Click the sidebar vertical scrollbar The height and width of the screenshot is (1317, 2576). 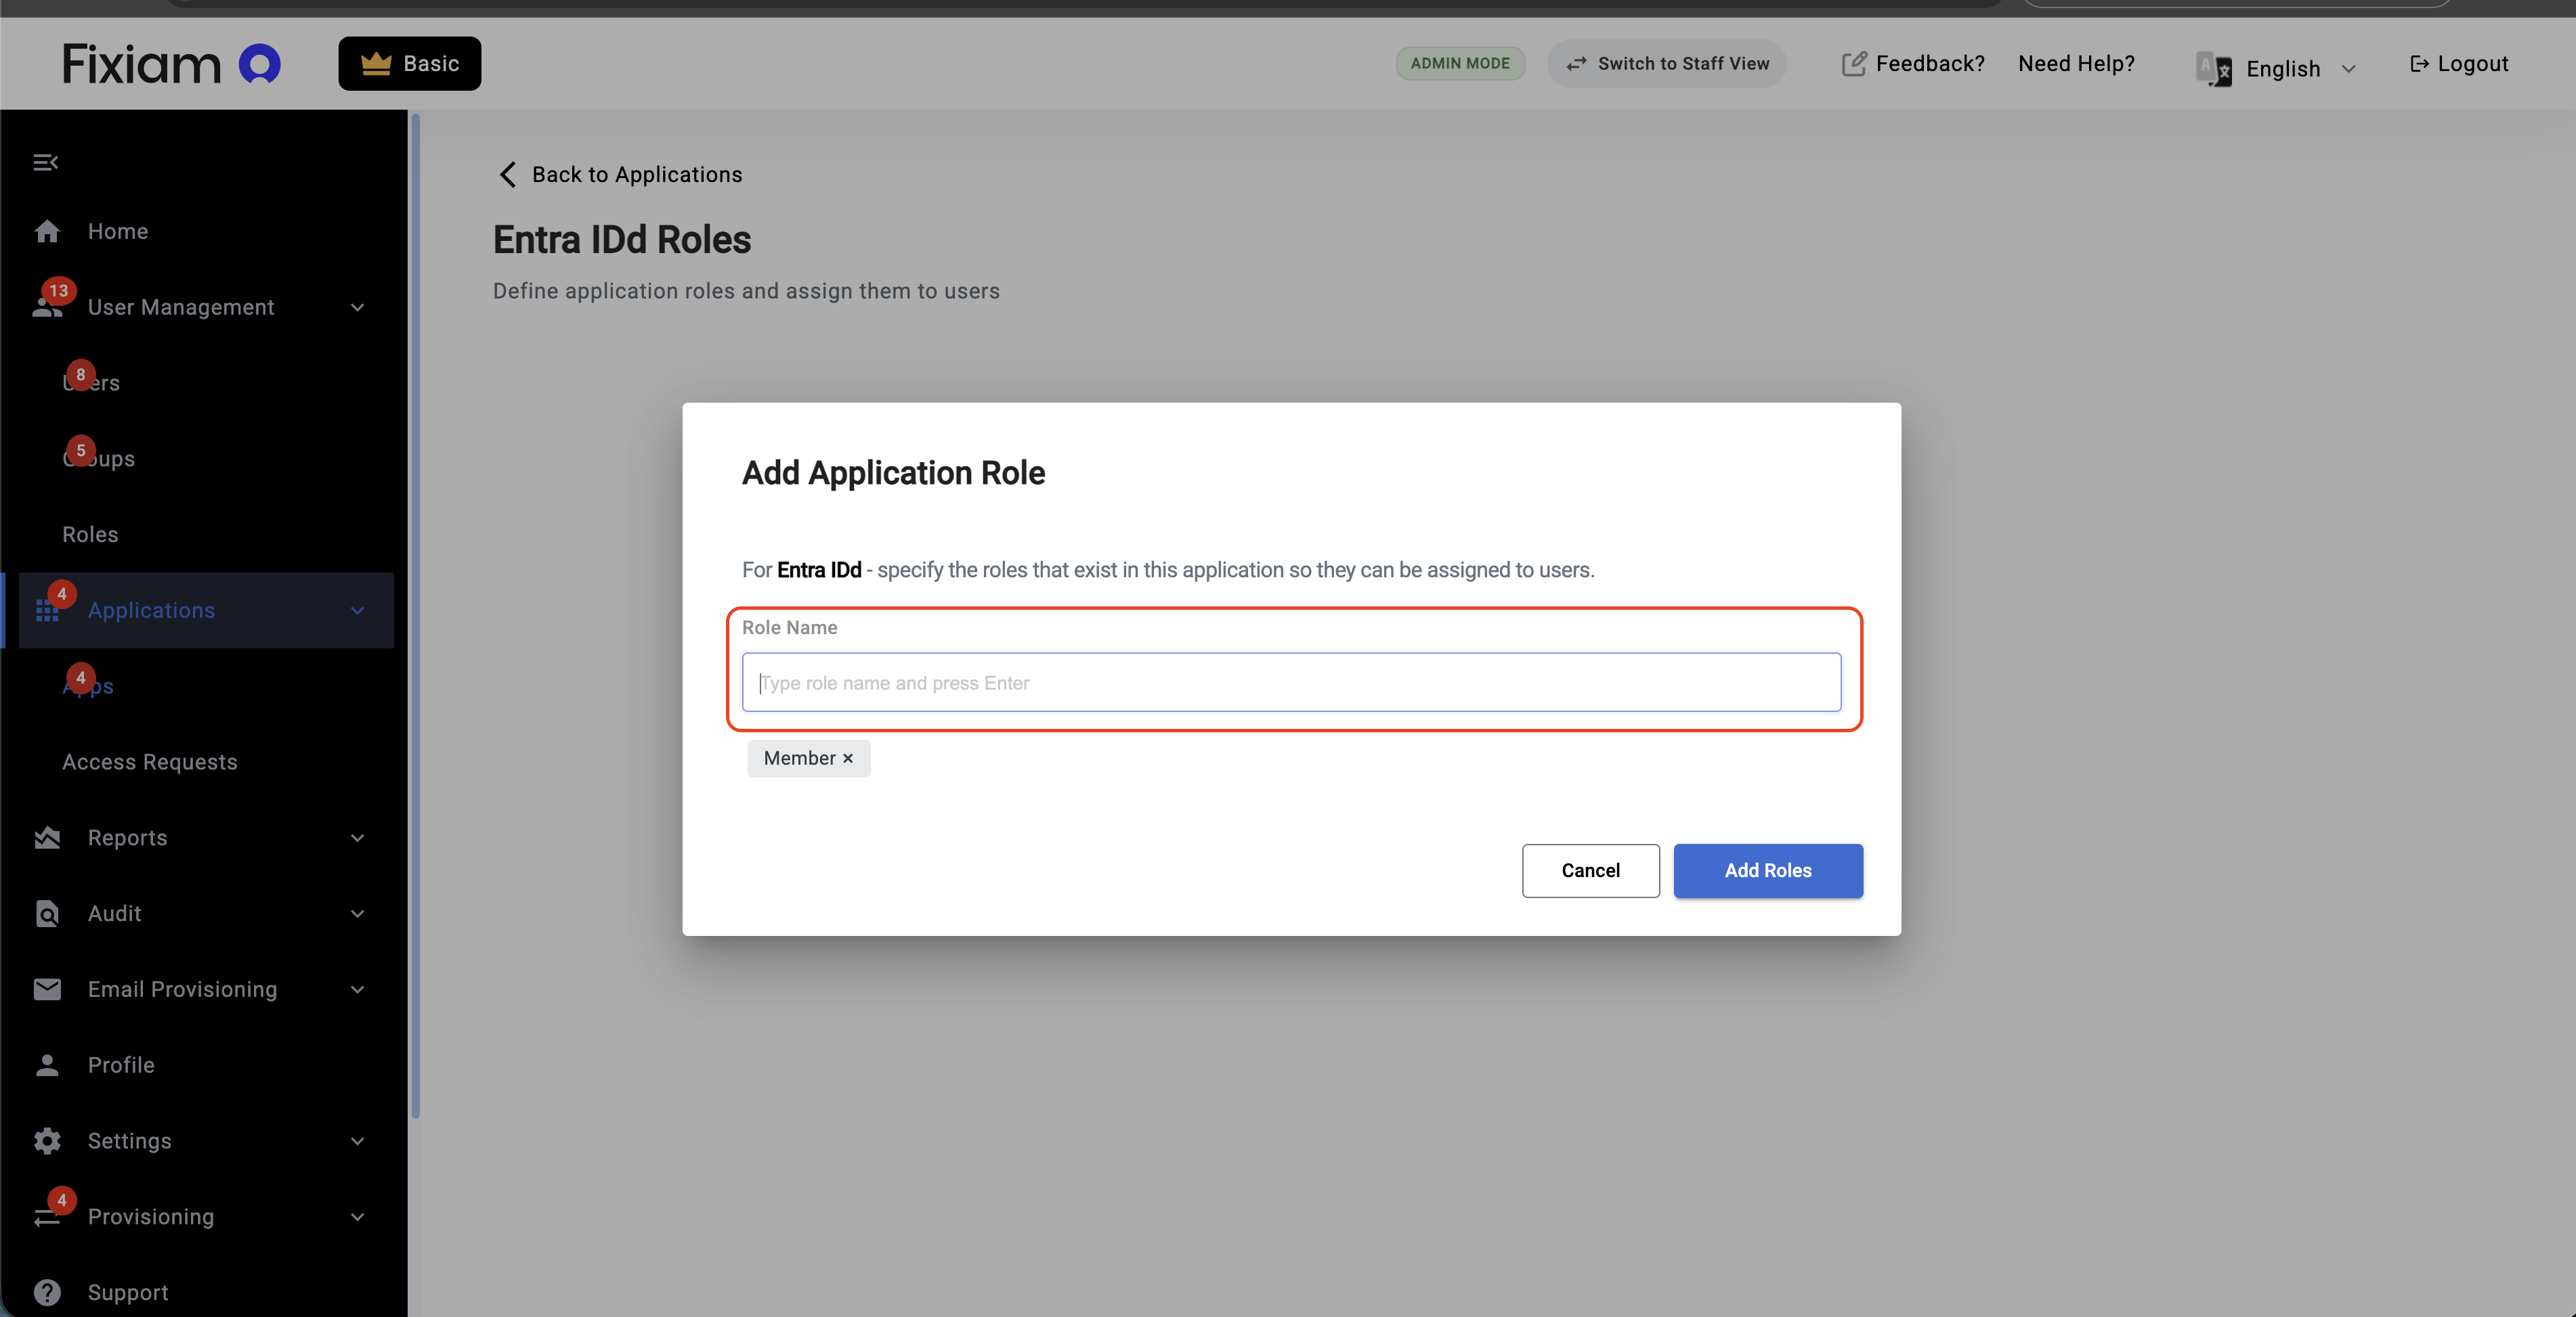click(415, 616)
